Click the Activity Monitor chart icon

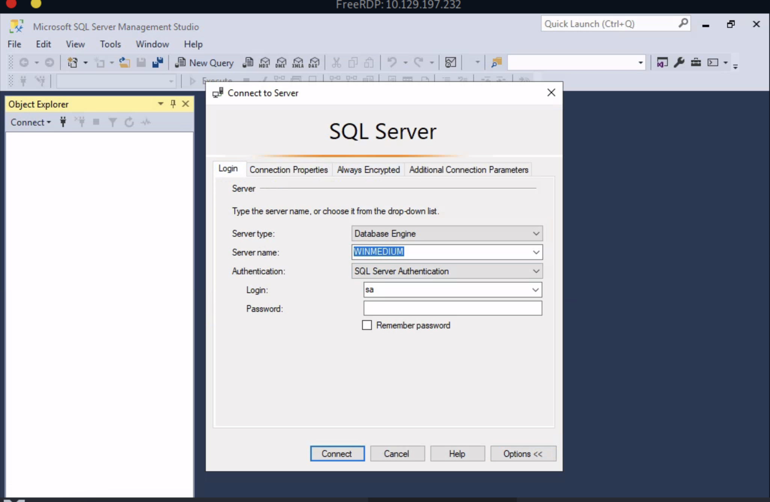click(450, 62)
